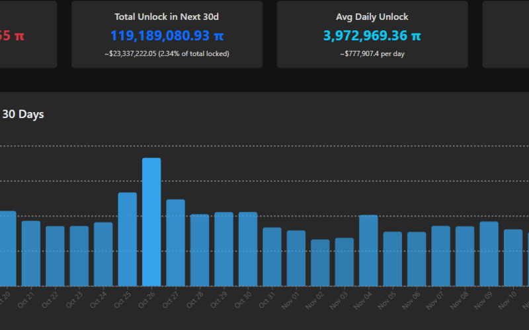Click the 3,972,969.36 π average daily value

372,35
